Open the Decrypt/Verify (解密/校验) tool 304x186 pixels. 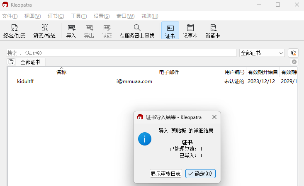pos(45,31)
